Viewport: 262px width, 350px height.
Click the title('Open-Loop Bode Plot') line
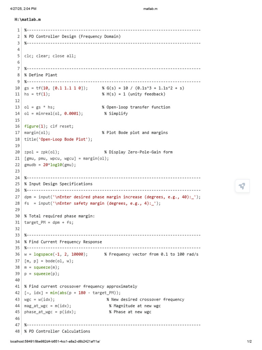pyautogui.click(x=58, y=139)
